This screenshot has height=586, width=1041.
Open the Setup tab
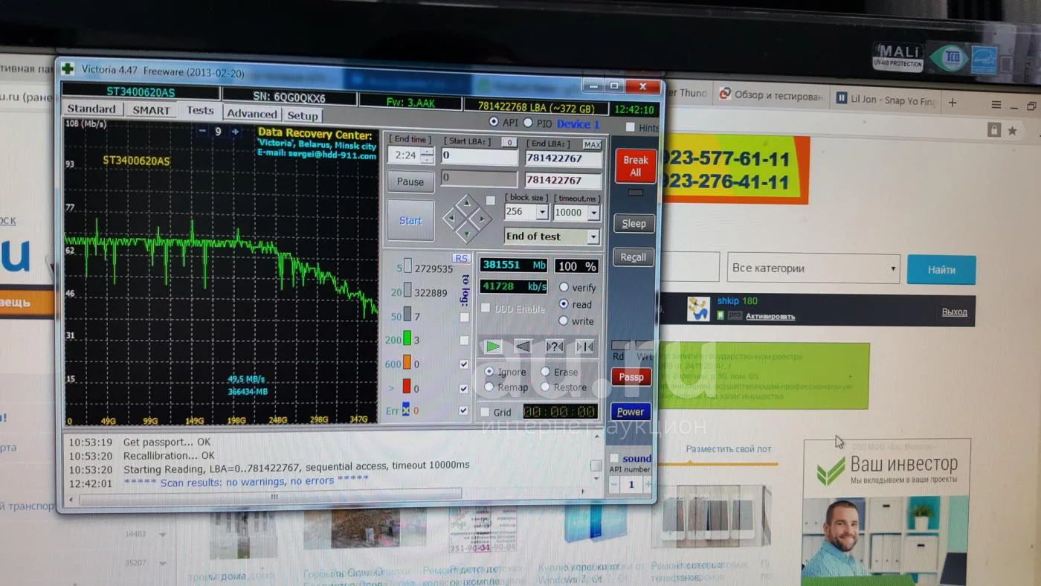(303, 116)
